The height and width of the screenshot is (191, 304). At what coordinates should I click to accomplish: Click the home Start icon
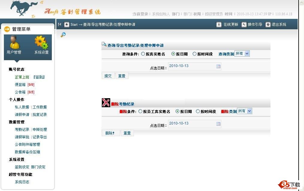pyautogui.click(x=67, y=25)
